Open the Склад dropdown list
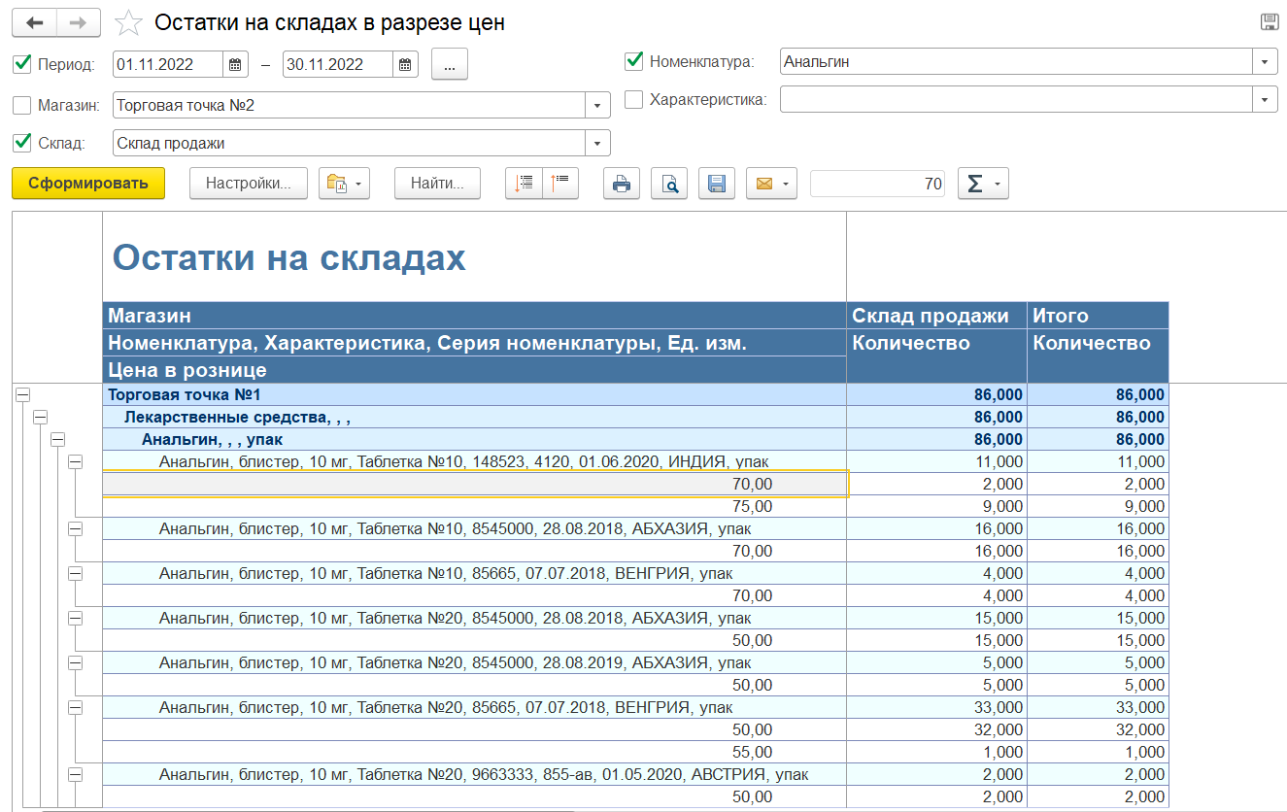 [x=597, y=144]
